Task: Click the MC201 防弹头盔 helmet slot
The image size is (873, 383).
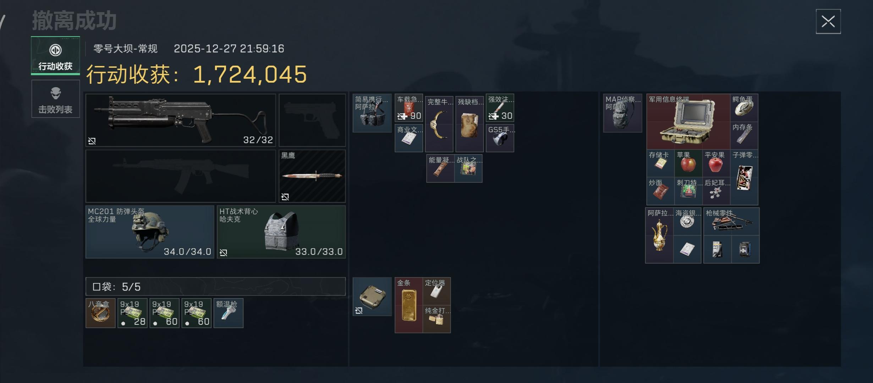Action: (x=150, y=232)
